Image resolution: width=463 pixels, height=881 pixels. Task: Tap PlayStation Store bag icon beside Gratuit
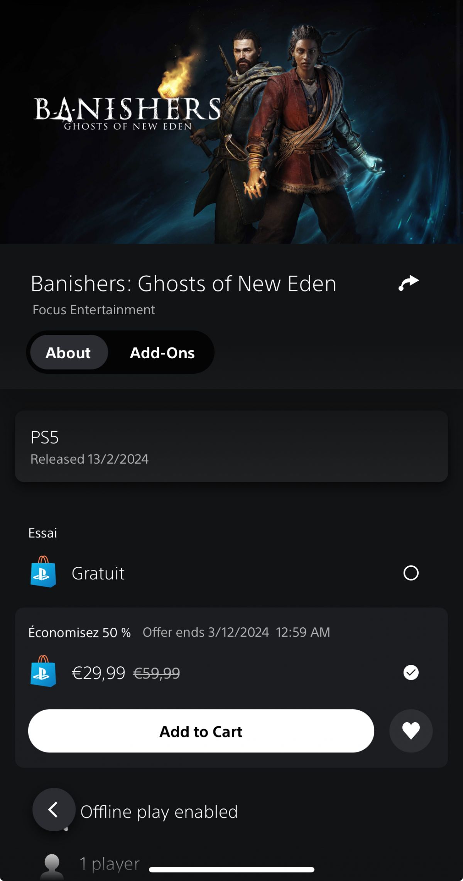tap(43, 572)
